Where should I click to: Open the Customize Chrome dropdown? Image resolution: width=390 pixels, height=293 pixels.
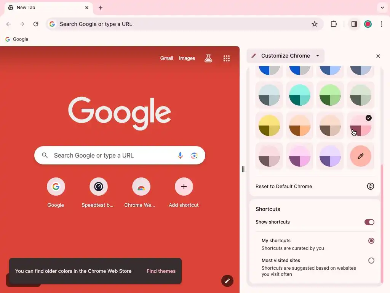coord(286,56)
